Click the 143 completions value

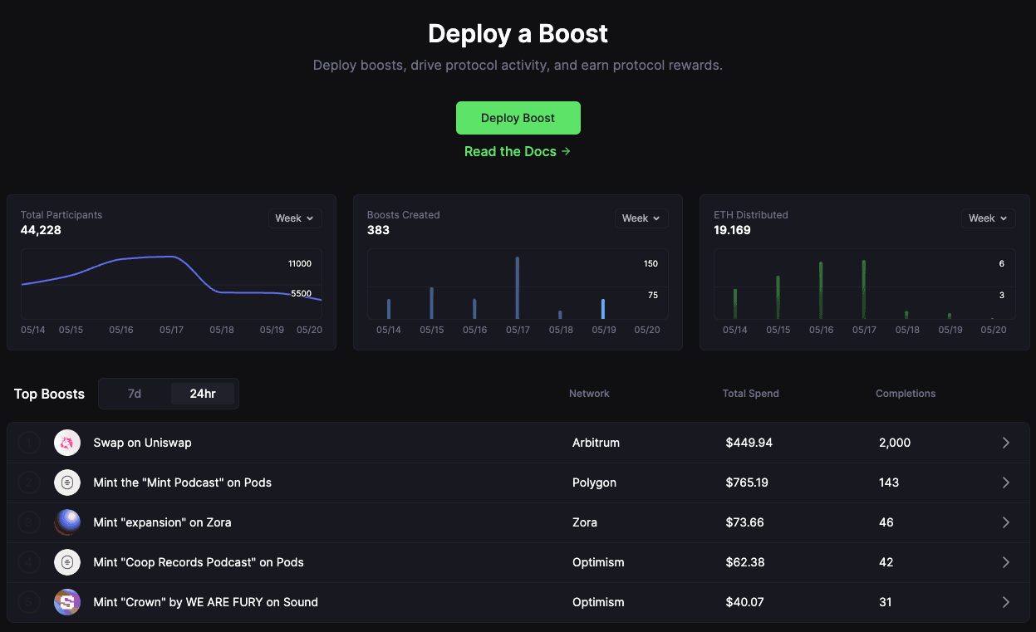(x=889, y=483)
